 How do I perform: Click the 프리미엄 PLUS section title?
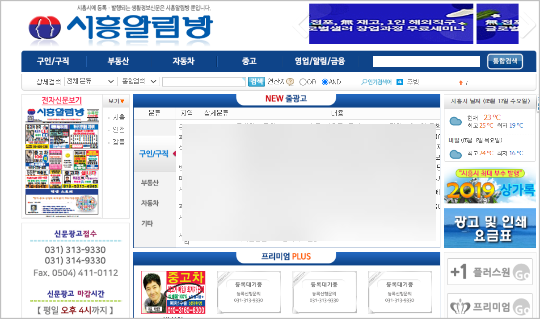coord(286,257)
